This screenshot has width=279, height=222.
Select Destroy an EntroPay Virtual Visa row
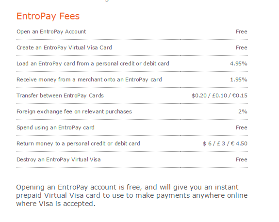132,159
